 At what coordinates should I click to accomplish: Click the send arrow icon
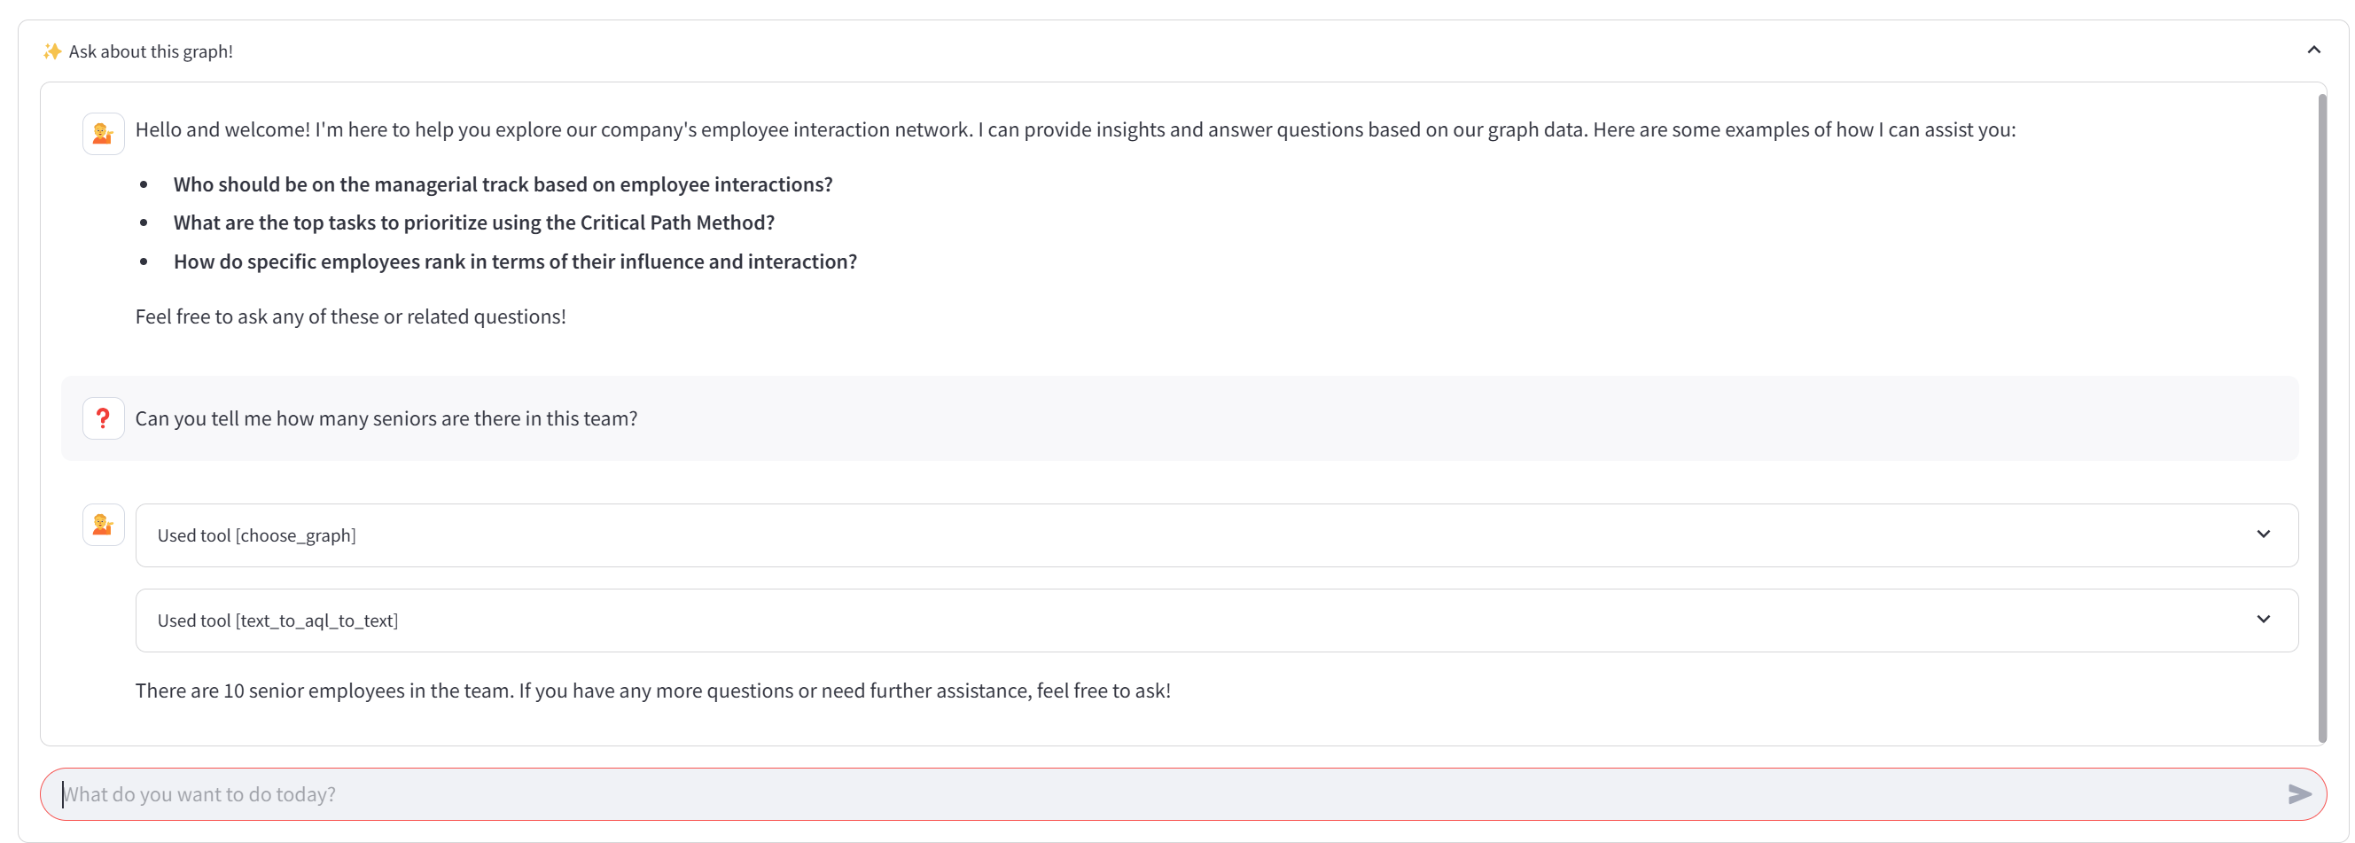2298,793
